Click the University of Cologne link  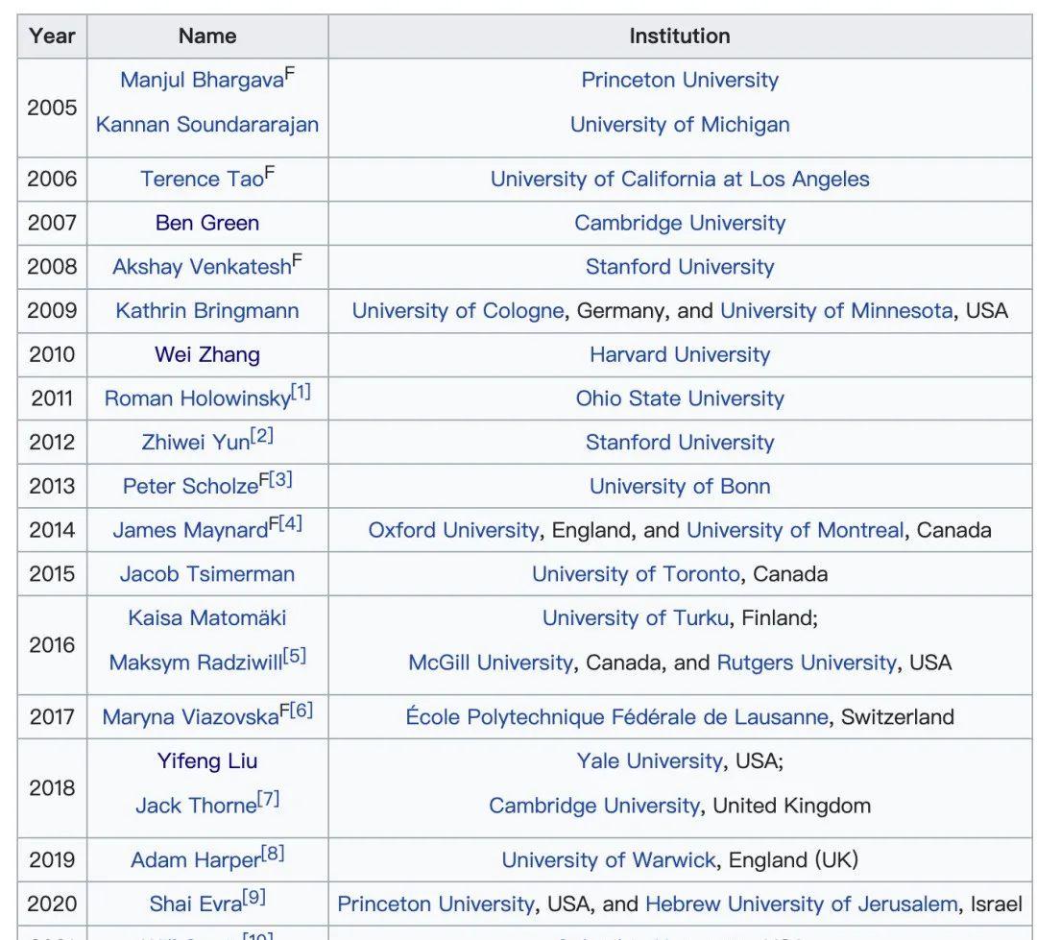(x=457, y=311)
